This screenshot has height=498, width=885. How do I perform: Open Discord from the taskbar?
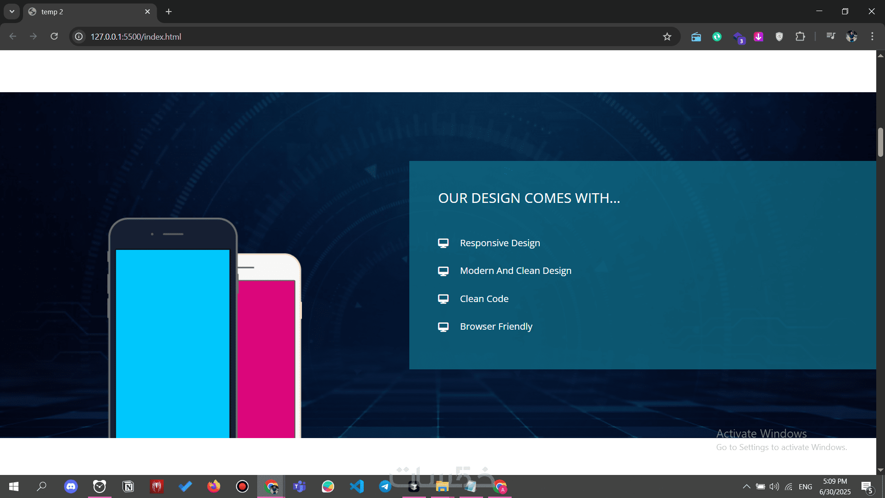click(x=71, y=486)
